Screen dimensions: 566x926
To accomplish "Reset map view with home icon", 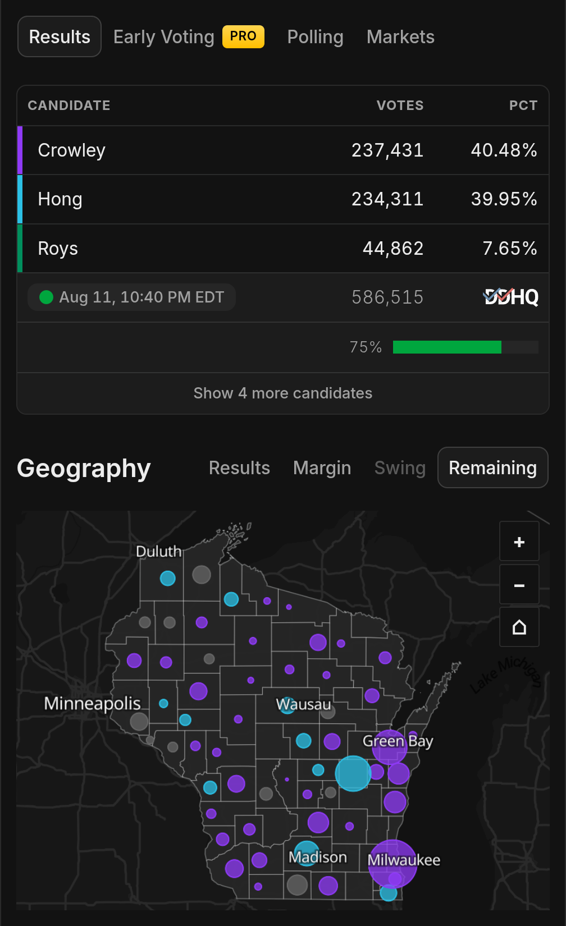I will 519,627.
